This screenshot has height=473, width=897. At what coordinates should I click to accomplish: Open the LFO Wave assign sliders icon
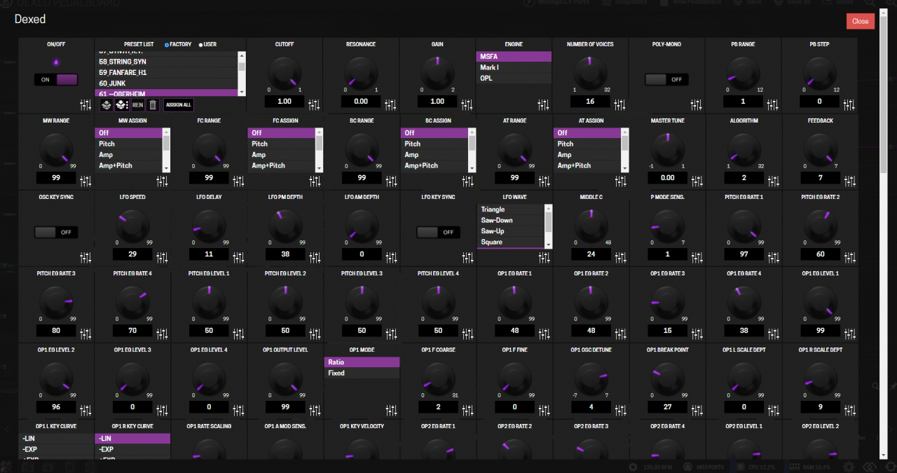tap(544, 258)
